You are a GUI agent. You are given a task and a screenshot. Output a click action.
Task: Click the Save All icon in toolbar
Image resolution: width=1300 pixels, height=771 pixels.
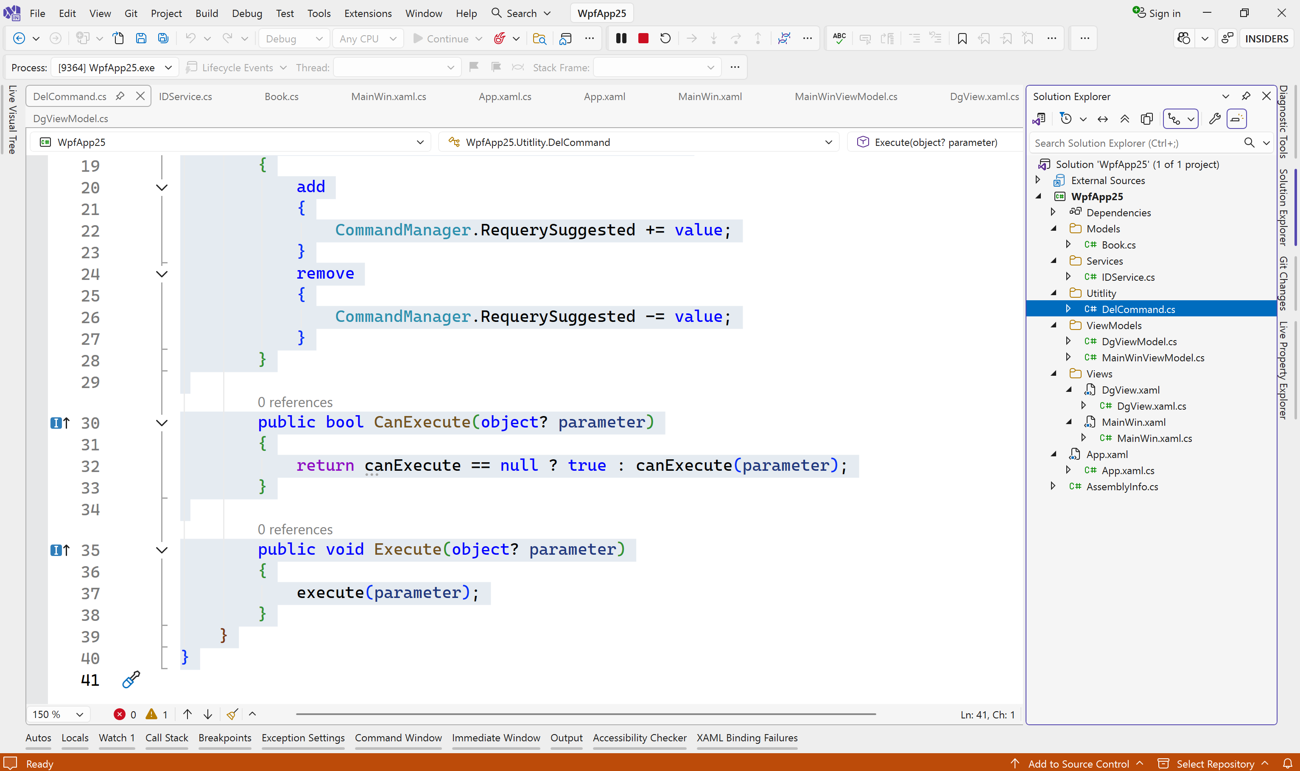point(163,39)
